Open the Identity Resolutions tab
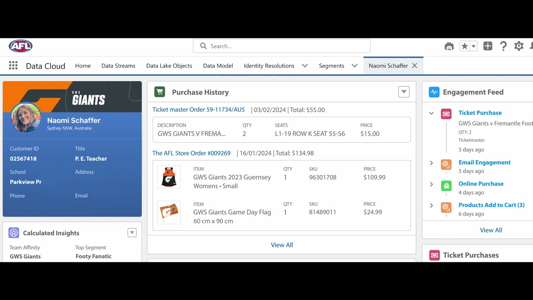The image size is (533, 300). point(269,66)
